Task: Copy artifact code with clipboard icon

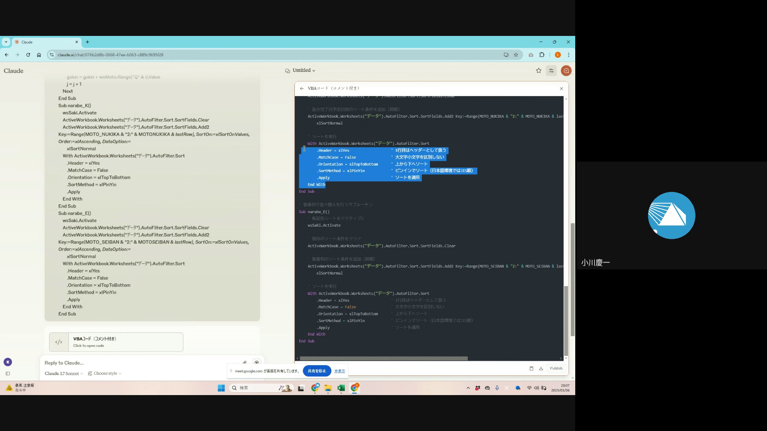Action: (531, 368)
